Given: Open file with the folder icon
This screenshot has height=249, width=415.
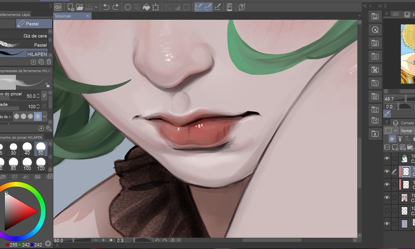Looking at the screenshot, I should (x=80, y=7).
